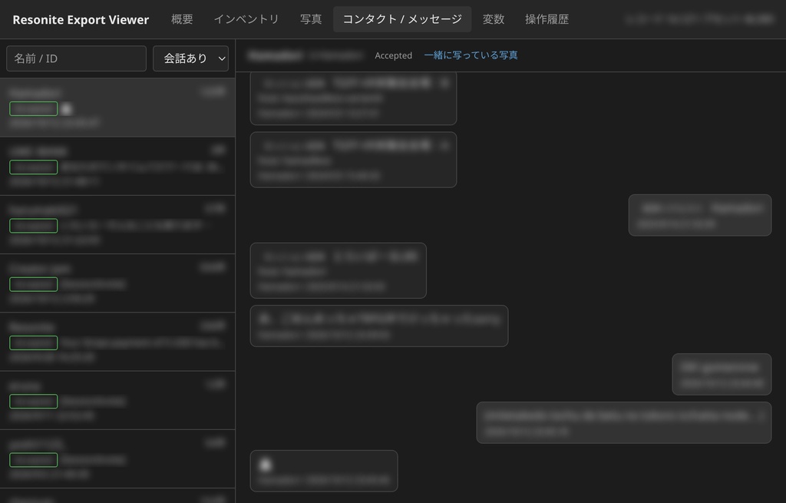Open the 会話あり filter dropdown
786x503 pixels.
point(190,58)
